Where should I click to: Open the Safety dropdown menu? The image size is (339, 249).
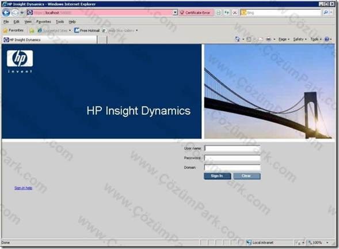point(300,39)
